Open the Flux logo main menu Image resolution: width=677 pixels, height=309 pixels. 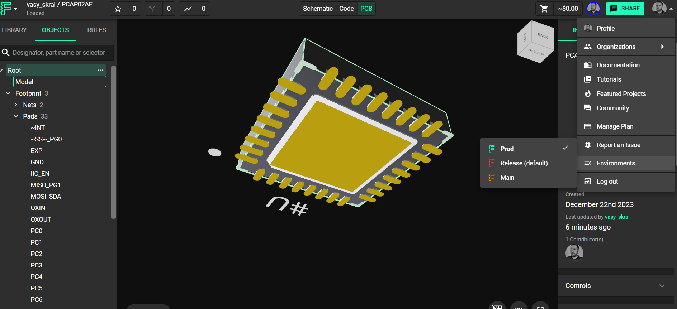pos(9,8)
